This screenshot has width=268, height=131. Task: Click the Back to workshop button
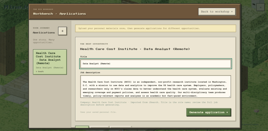click(x=217, y=12)
